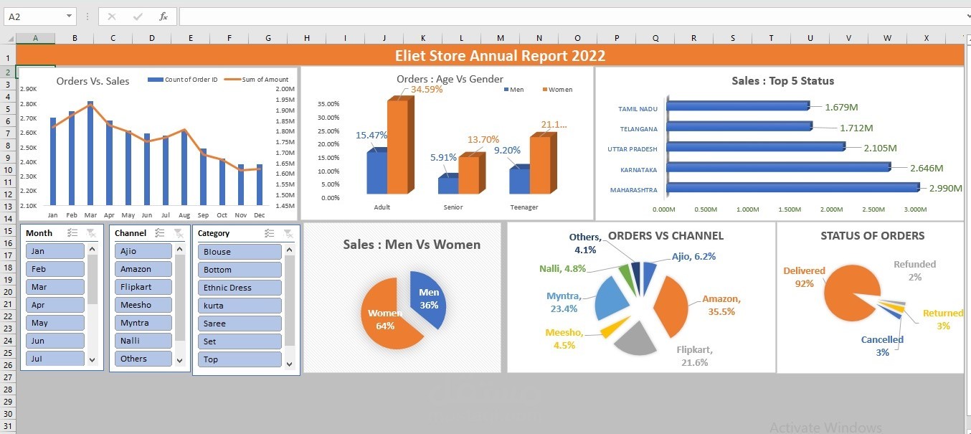This screenshot has width=971, height=434.
Task: Toggle Mar in the Month slicer
Action: pyautogui.click(x=55, y=287)
